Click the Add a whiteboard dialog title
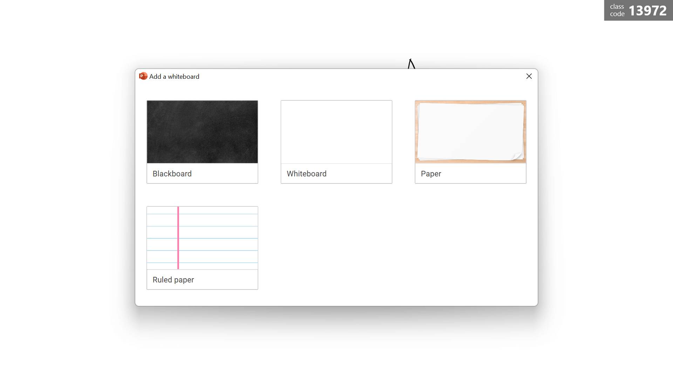Screen dimensions: 673x378 174,76
